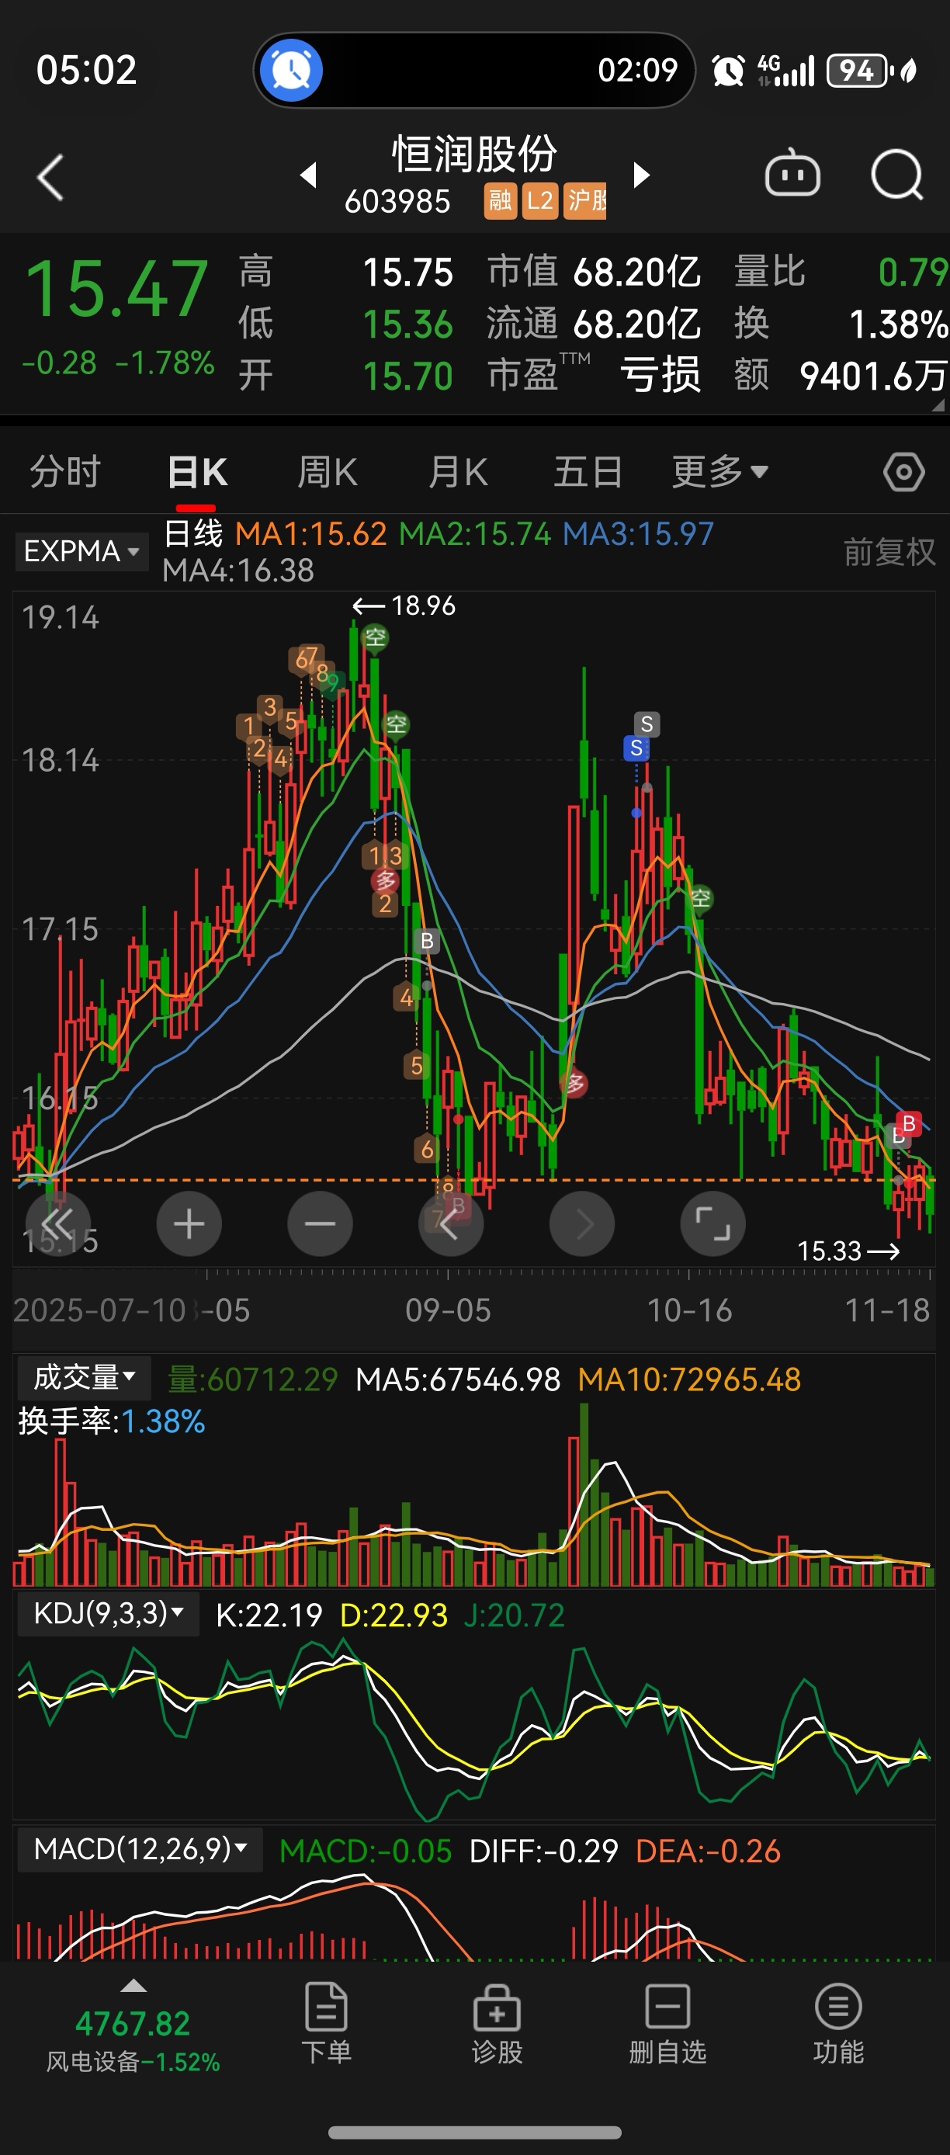
Task: Tap the 09-05 date axis label
Action: [449, 1310]
